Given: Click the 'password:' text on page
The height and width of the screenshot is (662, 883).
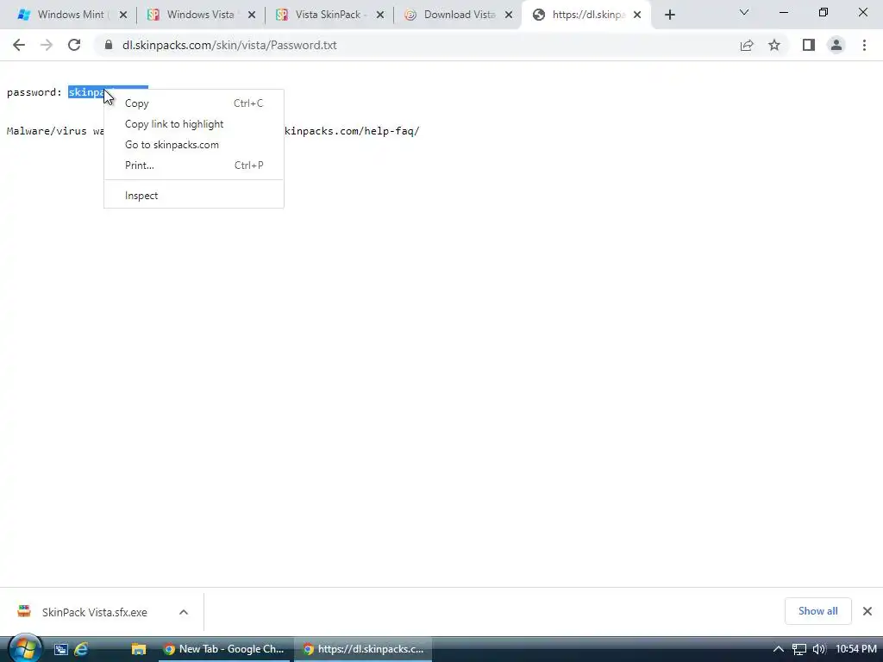Looking at the screenshot, I should 34,92.
